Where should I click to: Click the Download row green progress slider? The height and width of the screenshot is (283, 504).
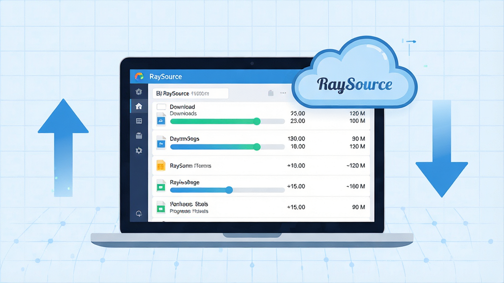(x=227, y=121)
